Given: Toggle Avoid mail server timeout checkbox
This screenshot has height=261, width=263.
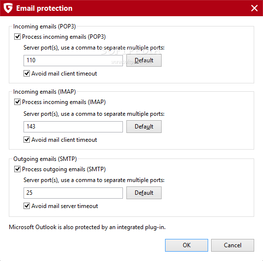Looking at the screenshot, I should point(26,206).
